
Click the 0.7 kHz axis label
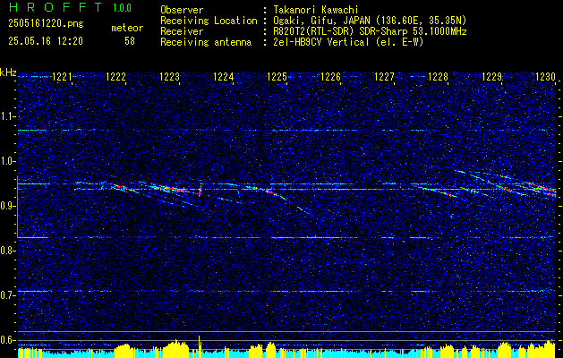tap(8, 295)
